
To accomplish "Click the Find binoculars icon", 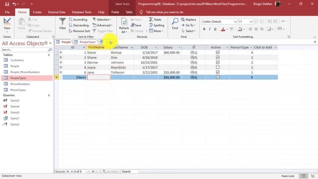I will [175, 21].
